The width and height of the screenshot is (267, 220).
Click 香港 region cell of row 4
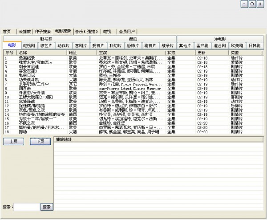coord(73,71)
